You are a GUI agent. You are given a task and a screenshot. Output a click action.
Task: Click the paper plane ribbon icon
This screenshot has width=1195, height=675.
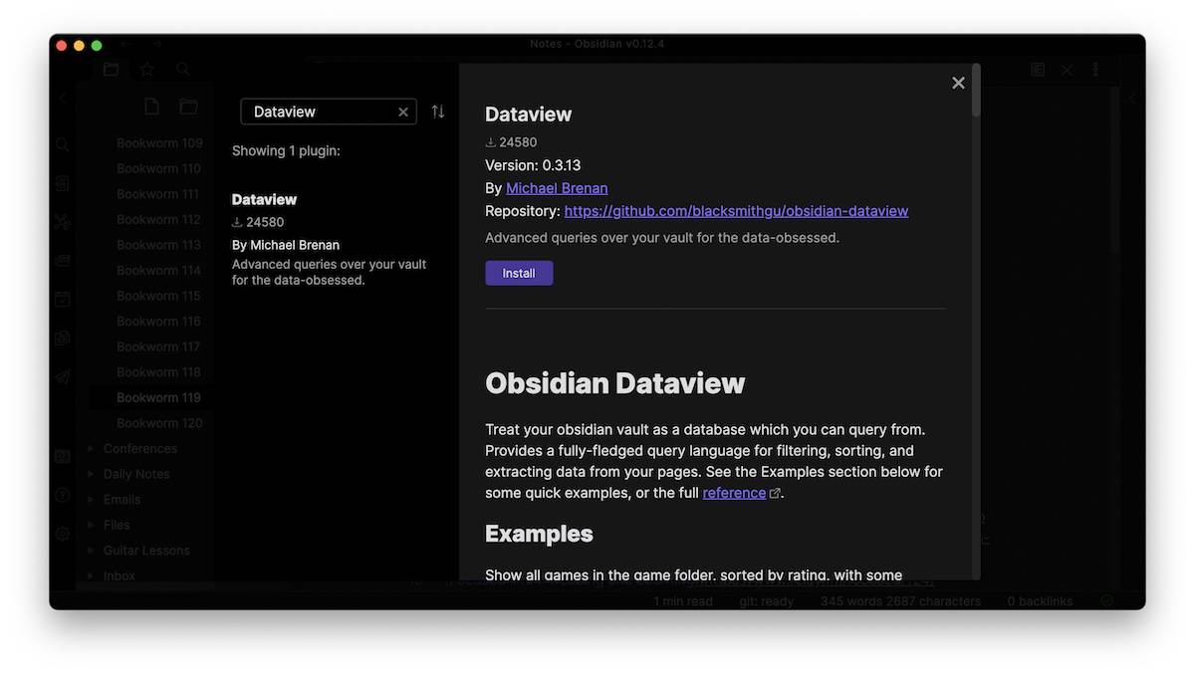63,376
